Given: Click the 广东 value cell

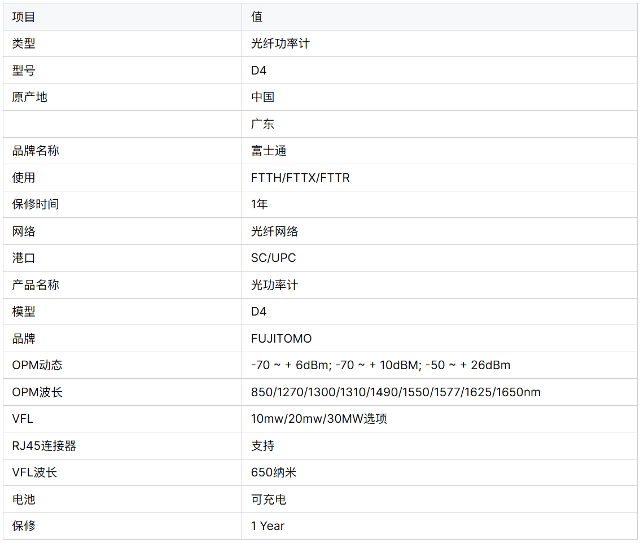Looking at the screenshot, I should pos(262,124).
